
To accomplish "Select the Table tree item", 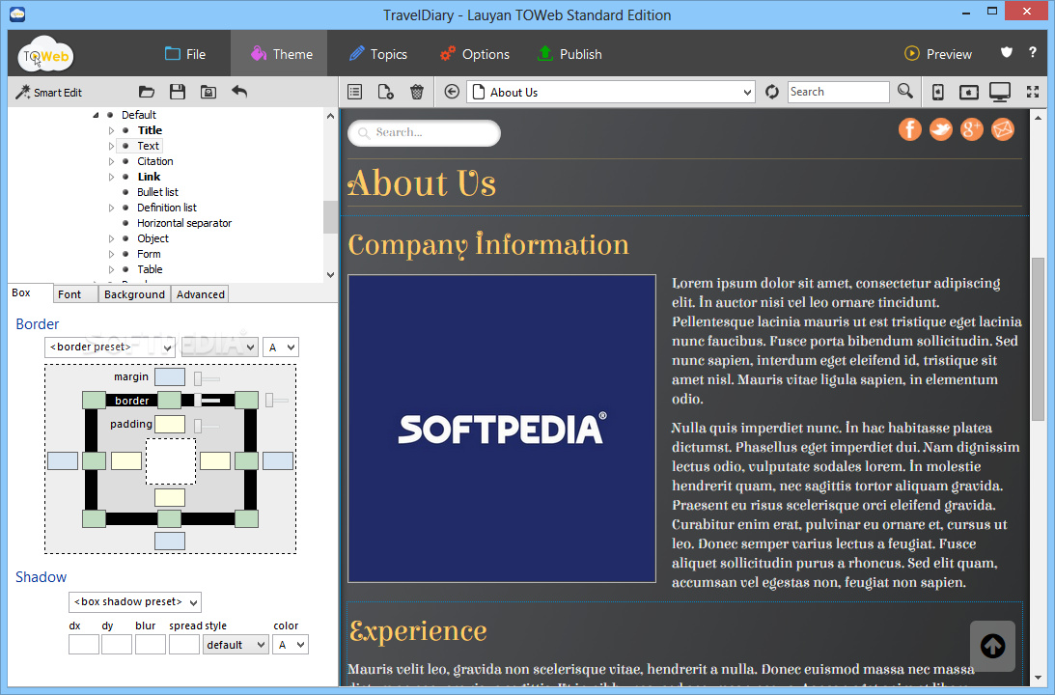I will coord(150,269).
